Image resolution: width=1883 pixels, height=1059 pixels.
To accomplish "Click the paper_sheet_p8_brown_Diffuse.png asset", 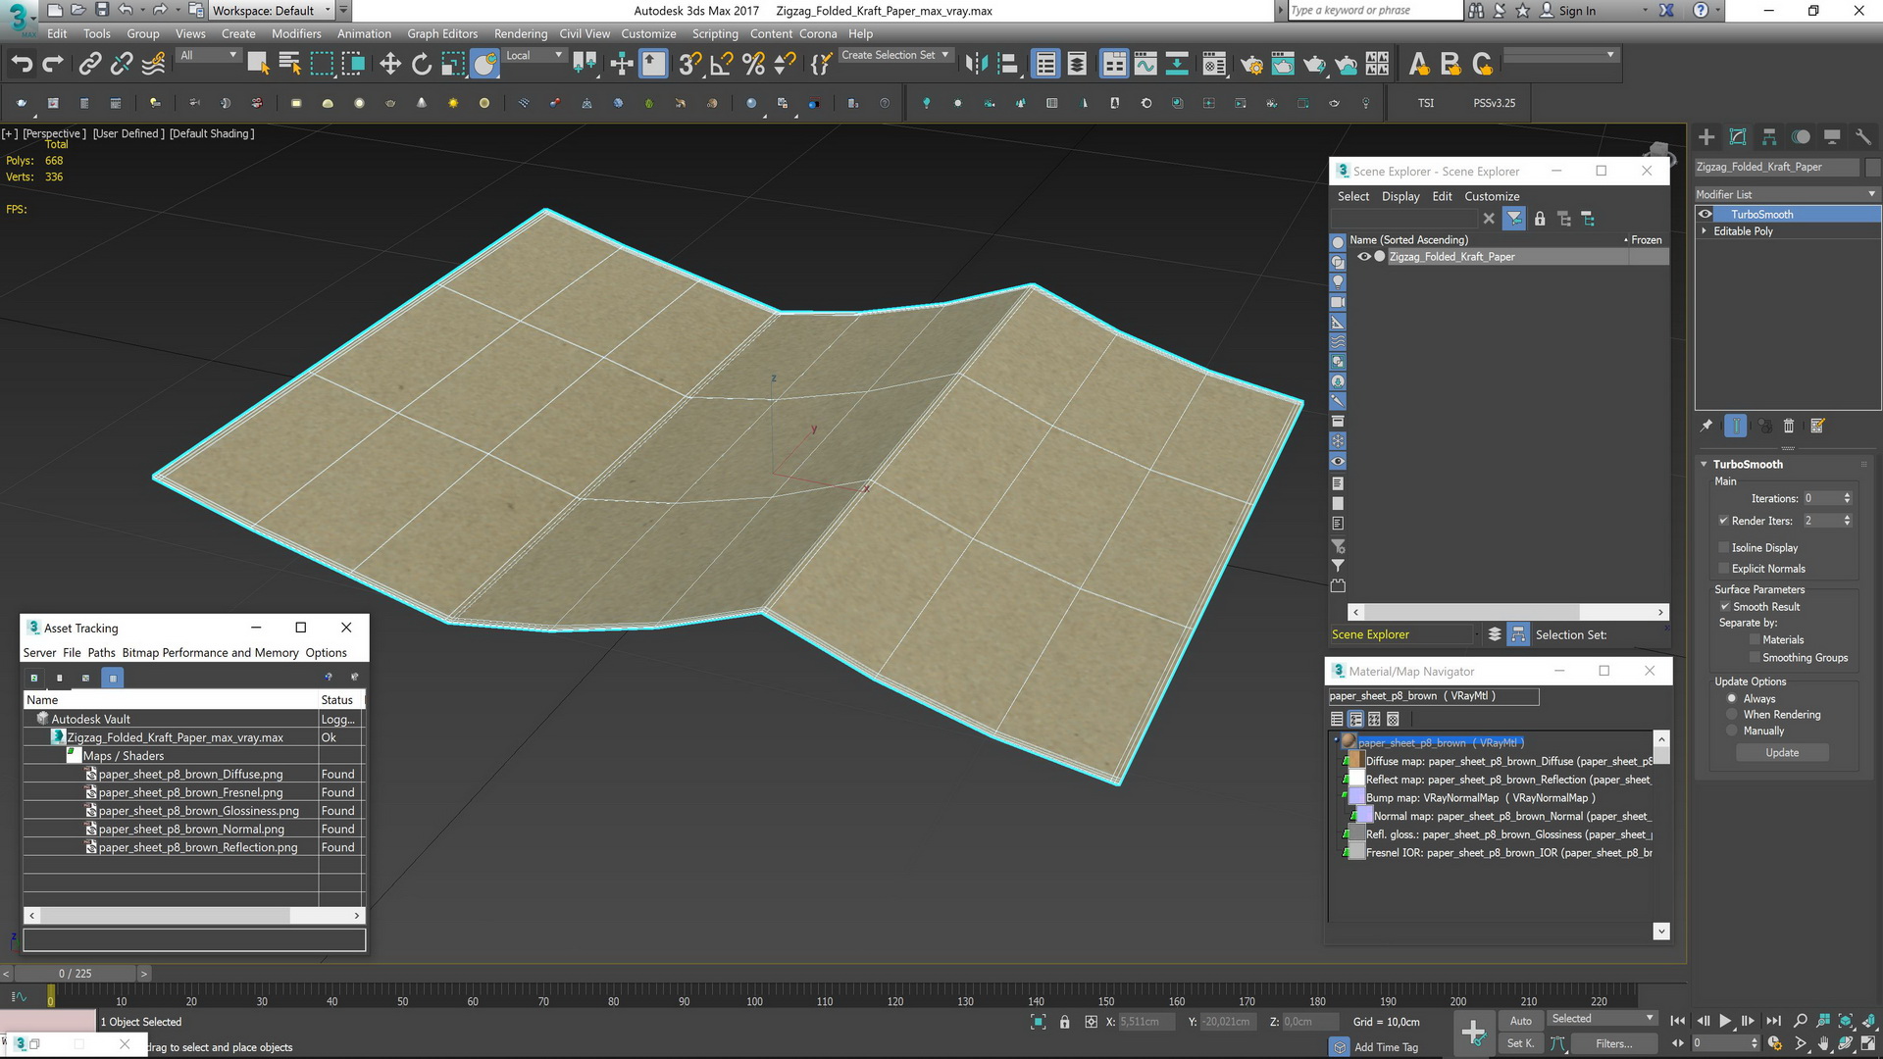I will 190,774.
